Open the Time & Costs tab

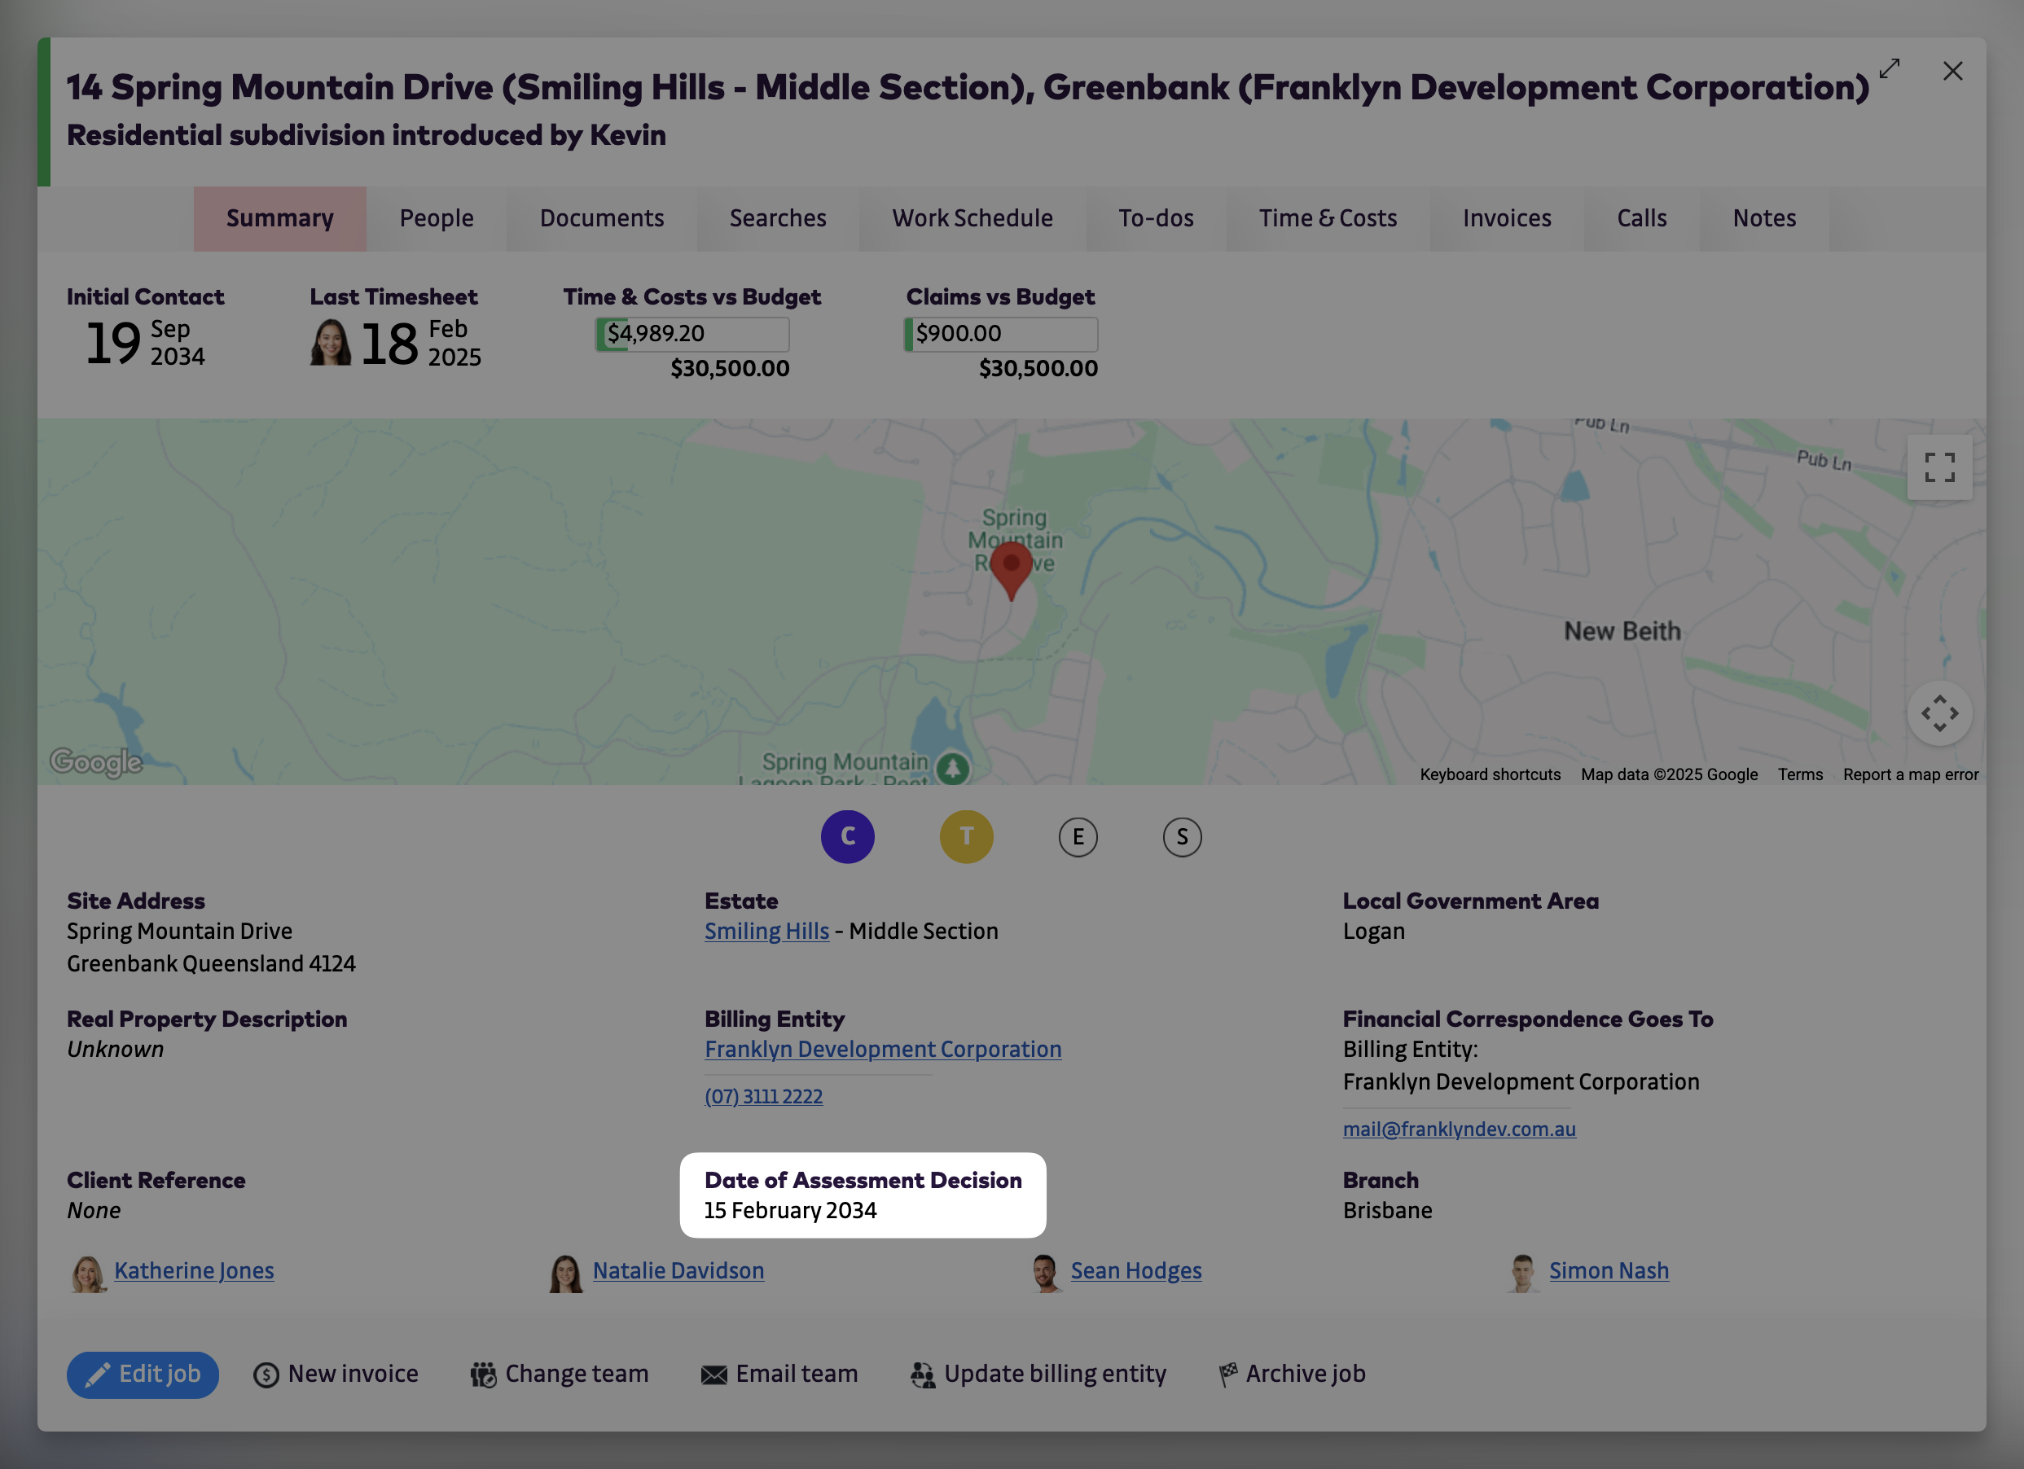(x=1327, y=217)
